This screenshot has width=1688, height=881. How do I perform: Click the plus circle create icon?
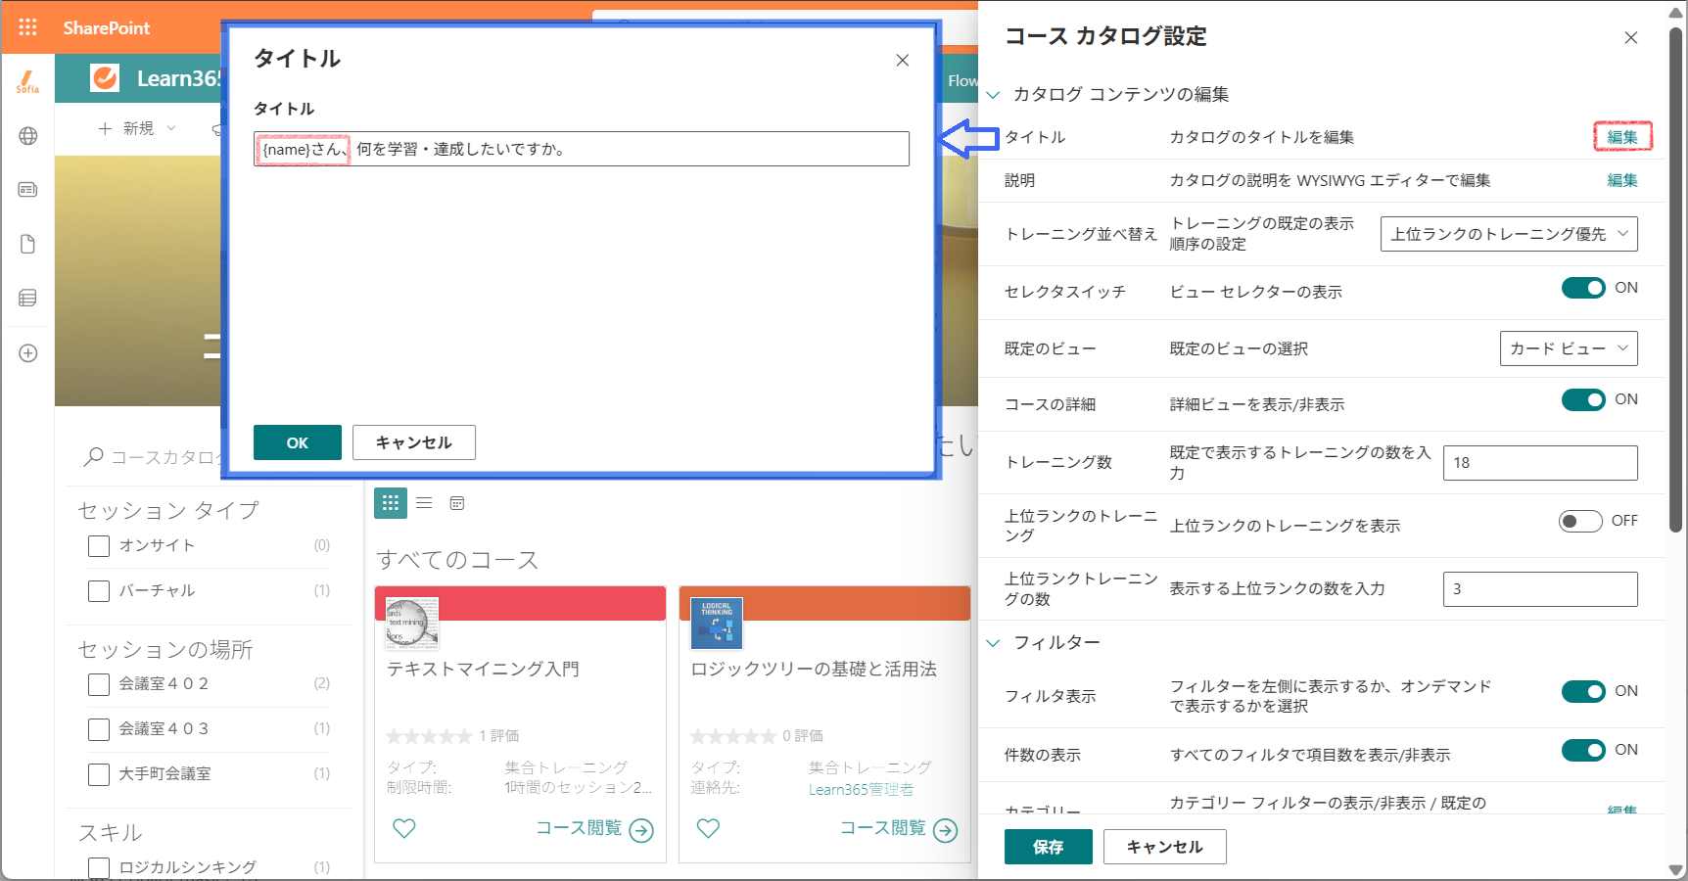(x=27, y=353)
